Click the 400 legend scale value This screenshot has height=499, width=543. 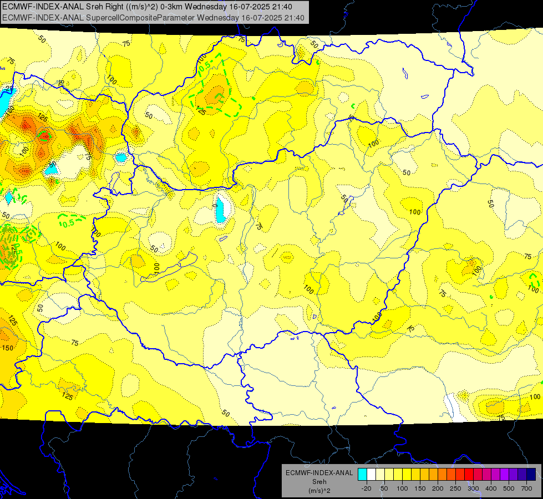point(491,488)
